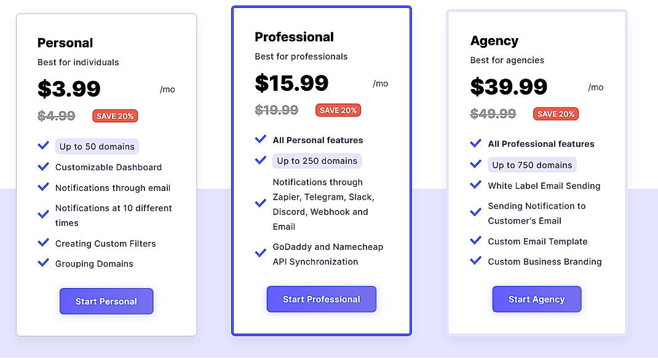Click the 'SAVE 20%' badge on the Personal plan

point(115,115)
